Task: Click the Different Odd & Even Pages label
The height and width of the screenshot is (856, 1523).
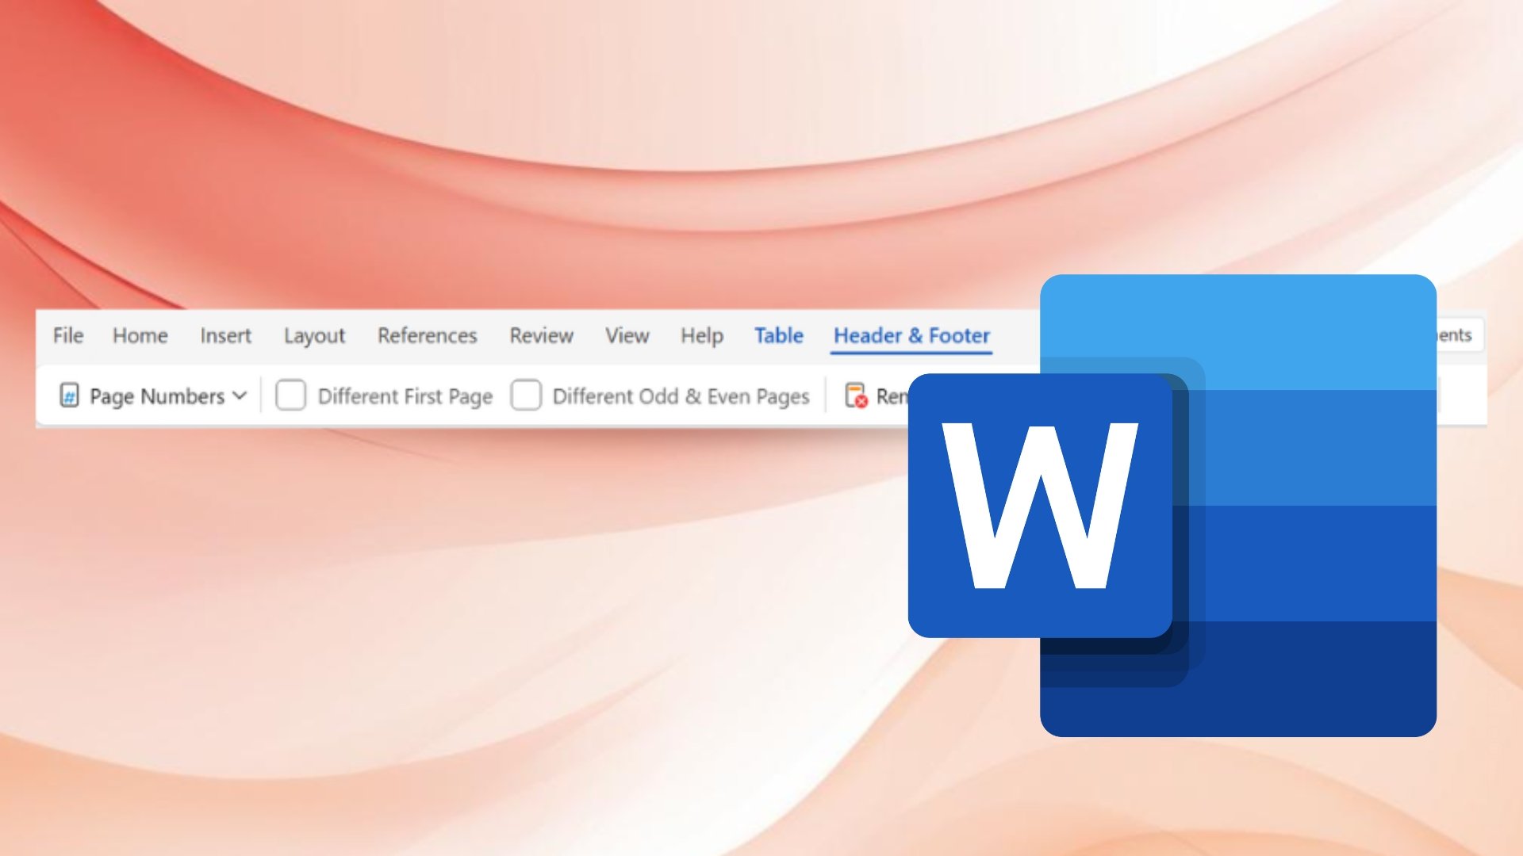Action: pos(681,396)
